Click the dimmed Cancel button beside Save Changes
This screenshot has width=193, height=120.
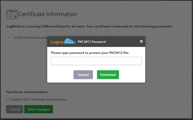pyautogui.click(x=14, y=109)
